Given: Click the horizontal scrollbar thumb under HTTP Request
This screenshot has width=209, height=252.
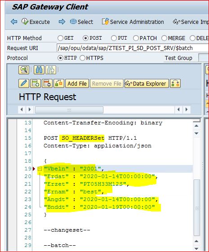Looking at the screenshot, I should tap(69, 110).
